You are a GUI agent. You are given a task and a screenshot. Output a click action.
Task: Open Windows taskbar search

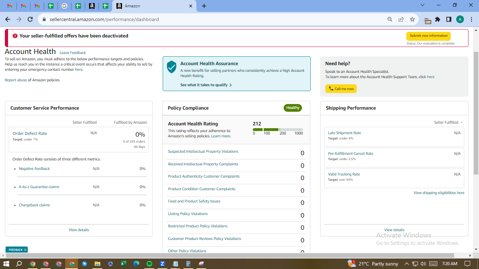(19, 264)
